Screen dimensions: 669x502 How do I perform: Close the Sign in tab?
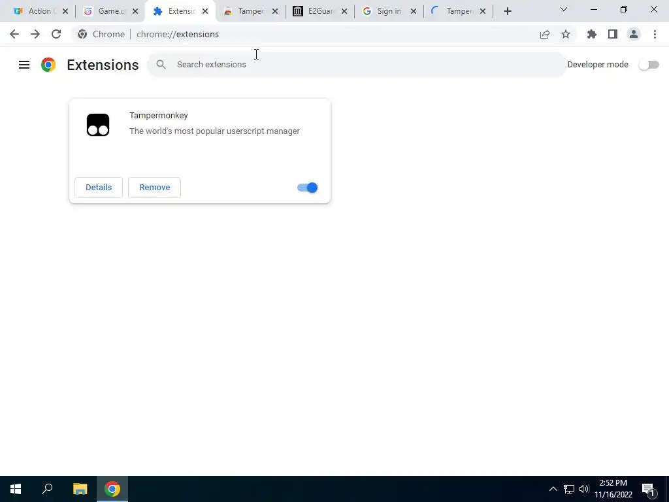(x=414, y=11)
